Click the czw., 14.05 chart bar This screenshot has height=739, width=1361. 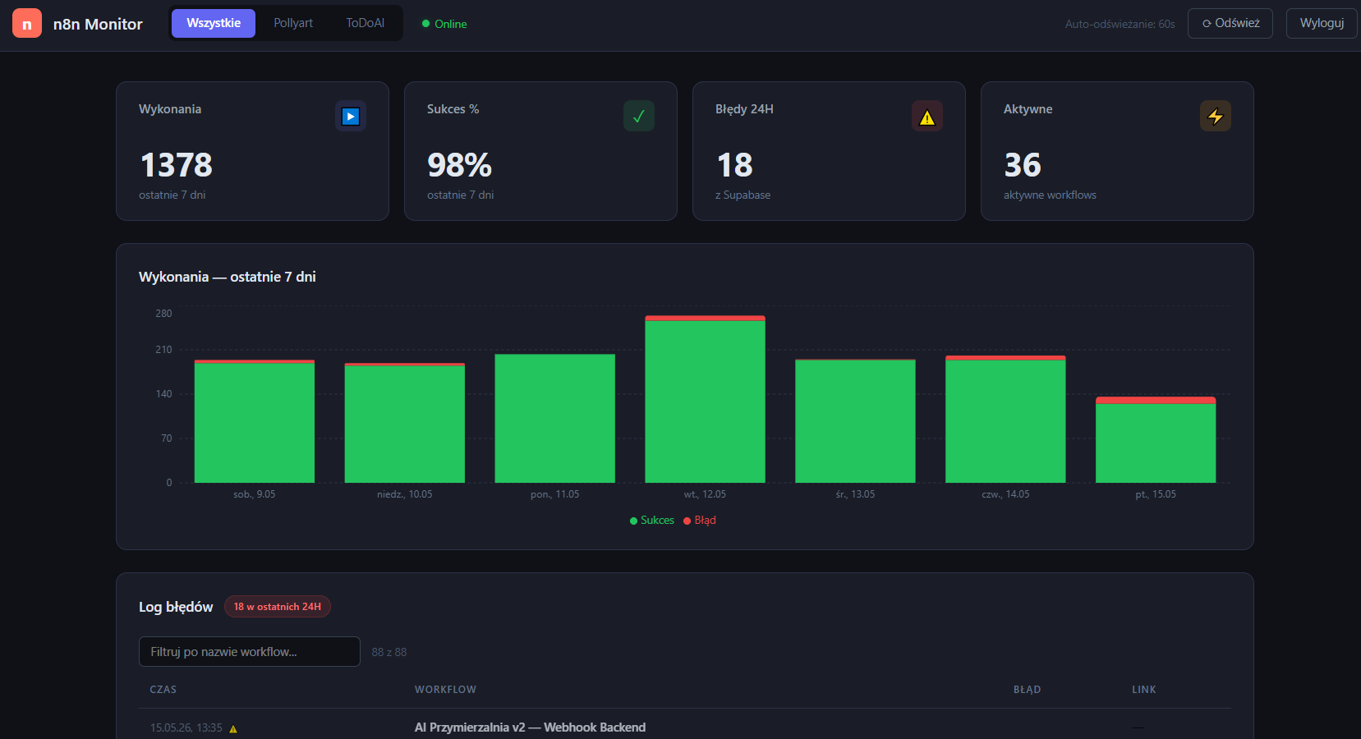click(1005, 419)
